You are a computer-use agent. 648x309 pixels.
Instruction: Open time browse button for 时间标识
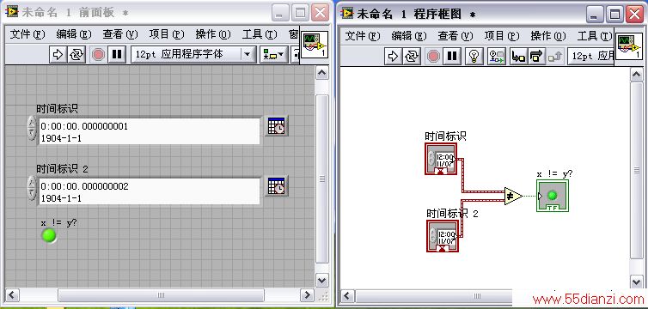coord(276,126)
